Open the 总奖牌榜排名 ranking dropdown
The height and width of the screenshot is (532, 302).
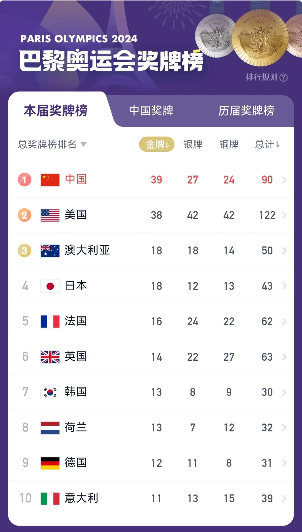[52, 144]
